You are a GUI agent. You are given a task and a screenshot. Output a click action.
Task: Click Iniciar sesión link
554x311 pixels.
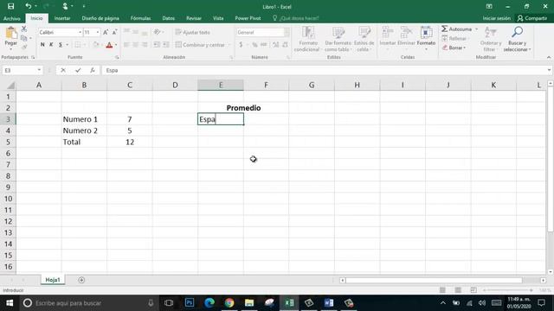coord(496,18)
